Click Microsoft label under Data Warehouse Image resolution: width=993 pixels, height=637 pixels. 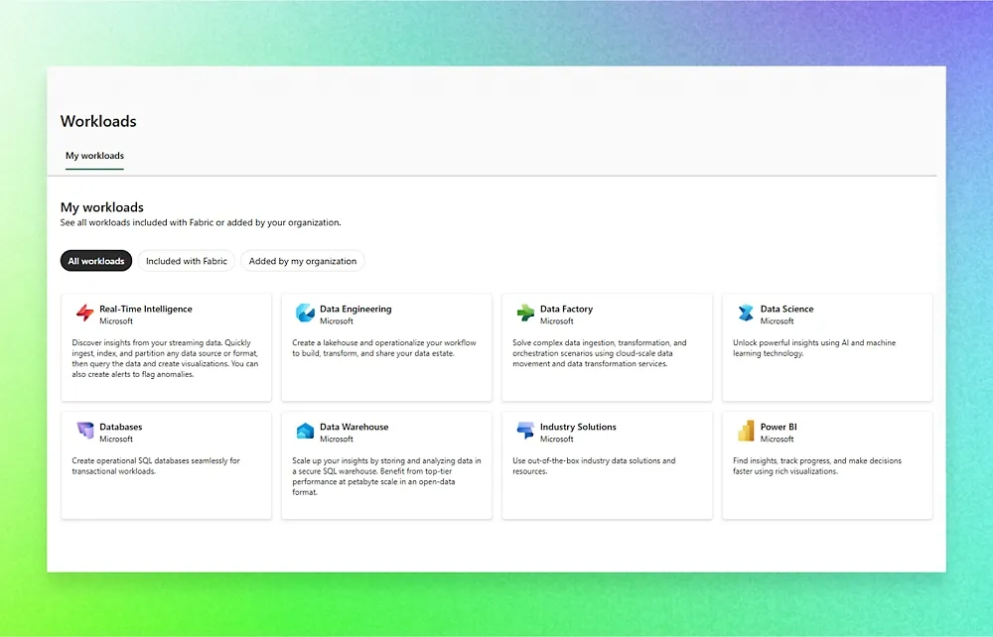[x=337, y=439]
